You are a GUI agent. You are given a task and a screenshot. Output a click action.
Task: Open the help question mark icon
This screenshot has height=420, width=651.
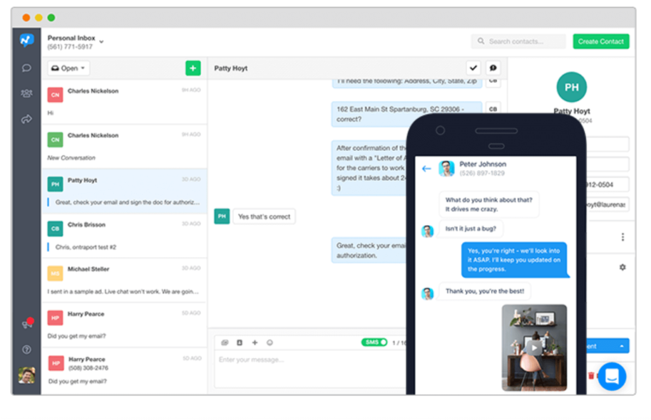(x=26, y=349)
